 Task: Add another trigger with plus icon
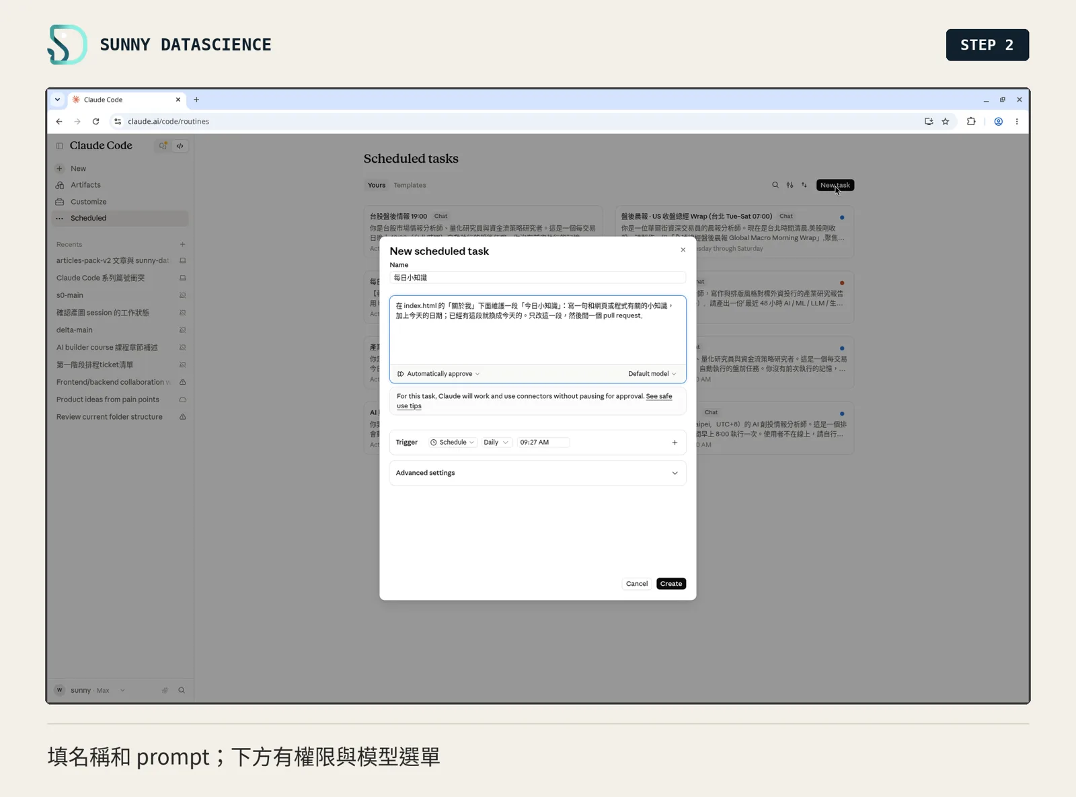tap(675, 443)
